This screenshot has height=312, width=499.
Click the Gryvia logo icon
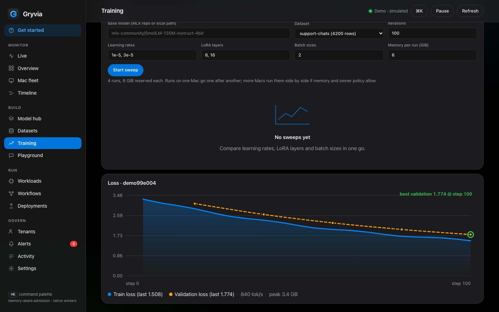click(14, 14)
